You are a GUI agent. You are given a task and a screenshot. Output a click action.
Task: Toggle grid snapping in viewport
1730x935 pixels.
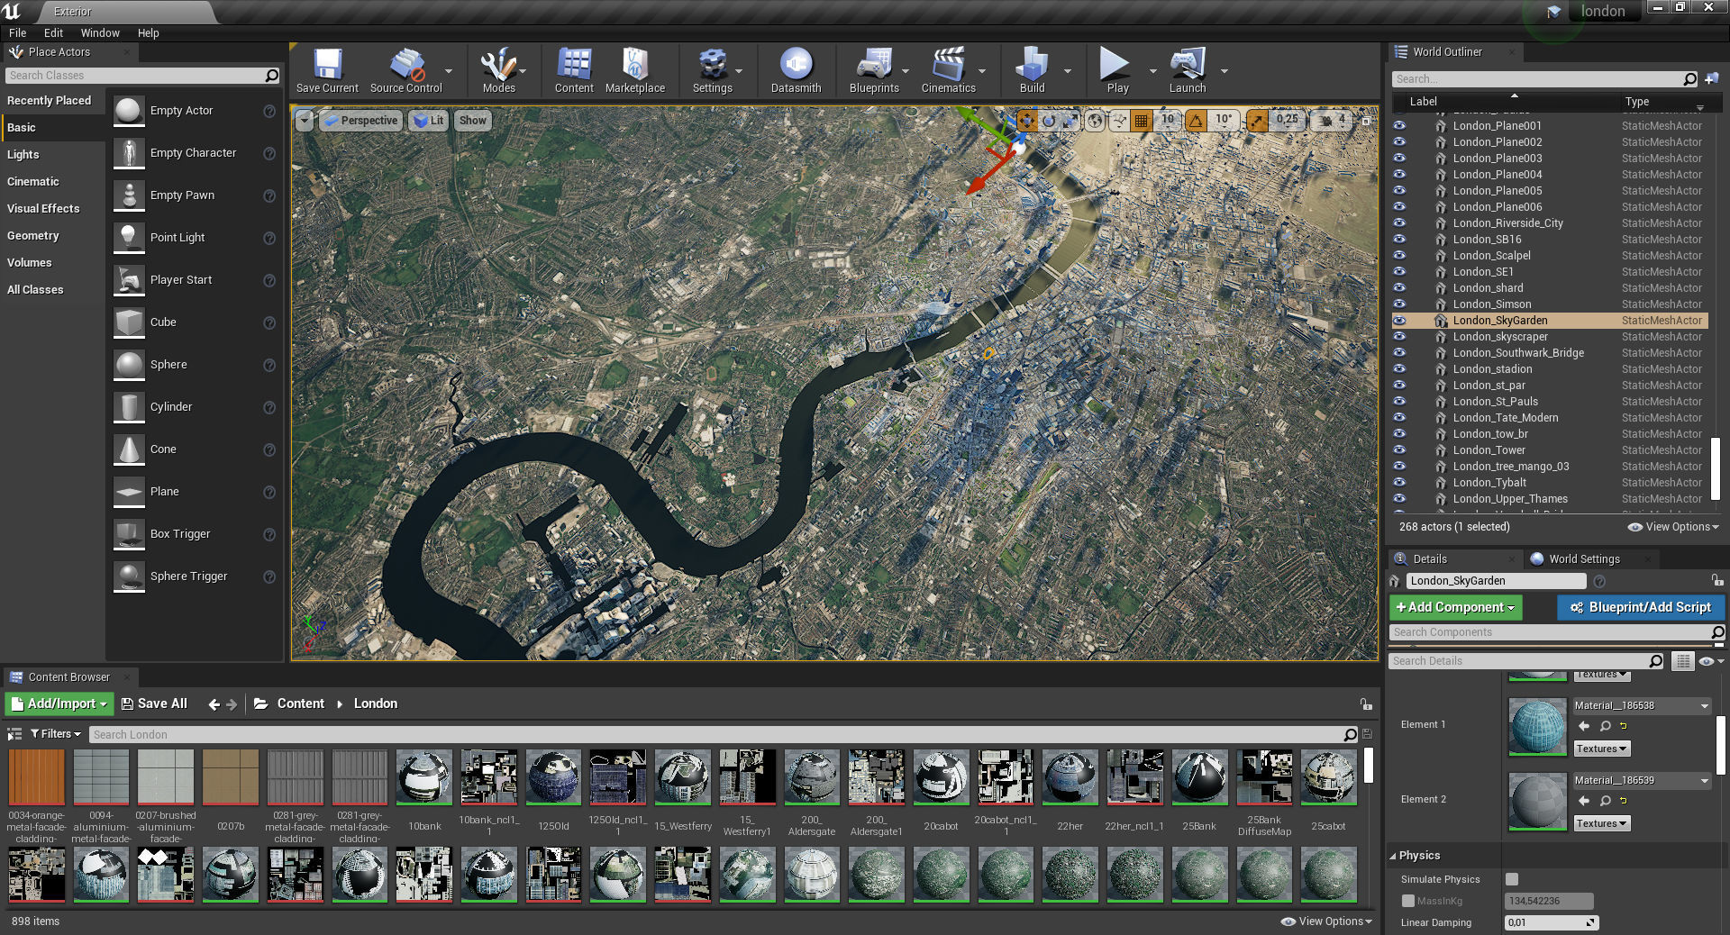(1142, 120)
